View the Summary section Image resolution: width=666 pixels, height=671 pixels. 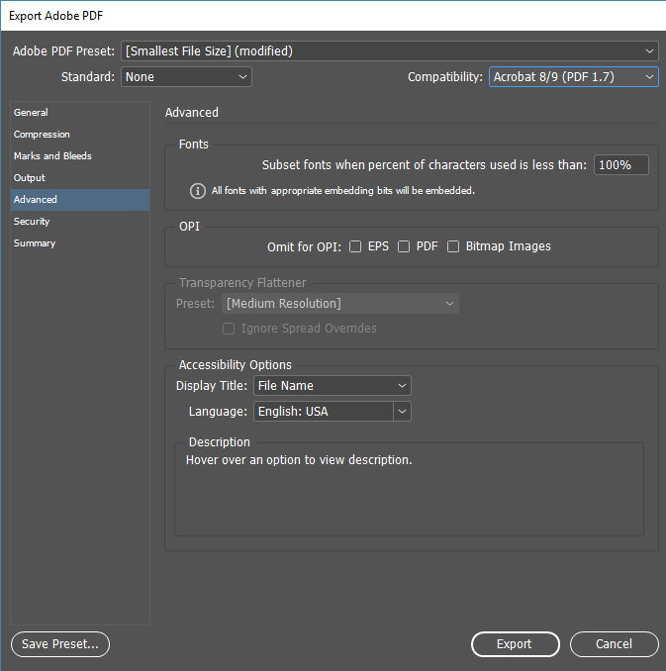tap(80, 243)
